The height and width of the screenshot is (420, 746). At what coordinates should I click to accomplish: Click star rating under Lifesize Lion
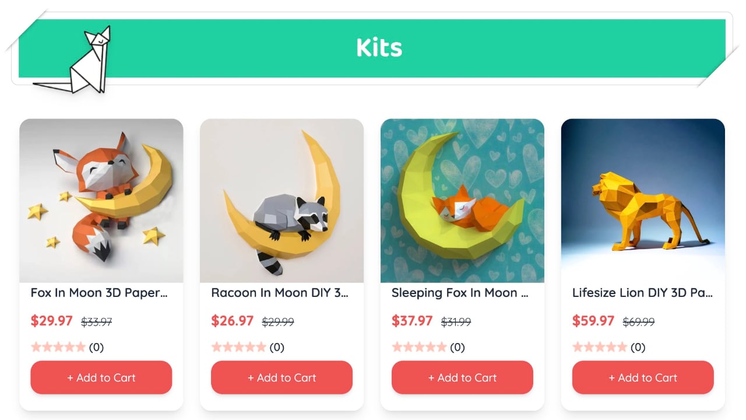coord(600,347)
